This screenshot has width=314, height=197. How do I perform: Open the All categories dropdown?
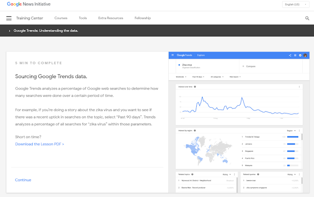[x=217, y=77]
